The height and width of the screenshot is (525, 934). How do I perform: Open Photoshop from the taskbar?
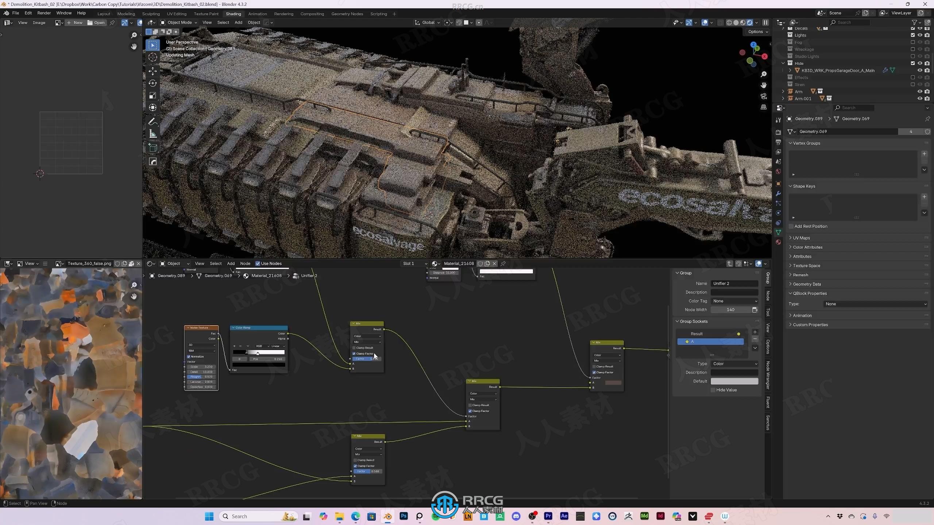coord(404,516)
